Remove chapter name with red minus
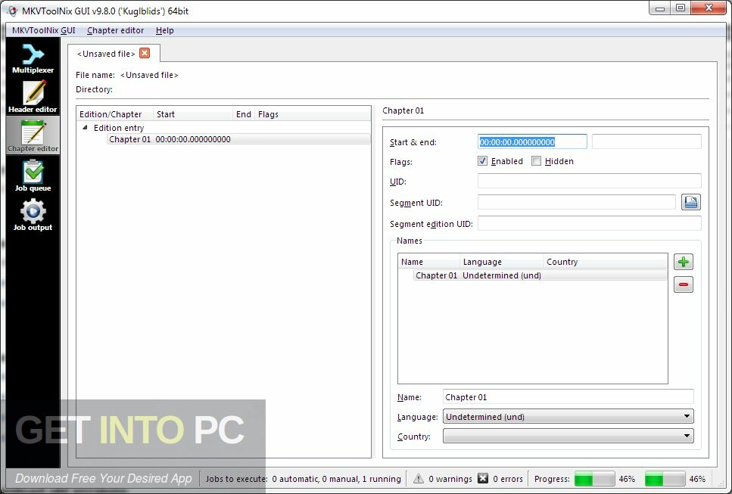The height and width of the screenshot is (494, 732). pos(684,284)
